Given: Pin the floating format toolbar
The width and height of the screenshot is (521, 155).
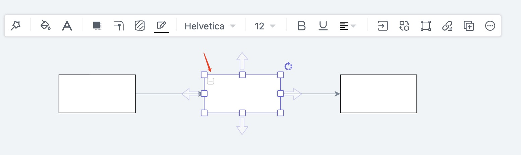Looking at the screenshot, I should point(15,26).
